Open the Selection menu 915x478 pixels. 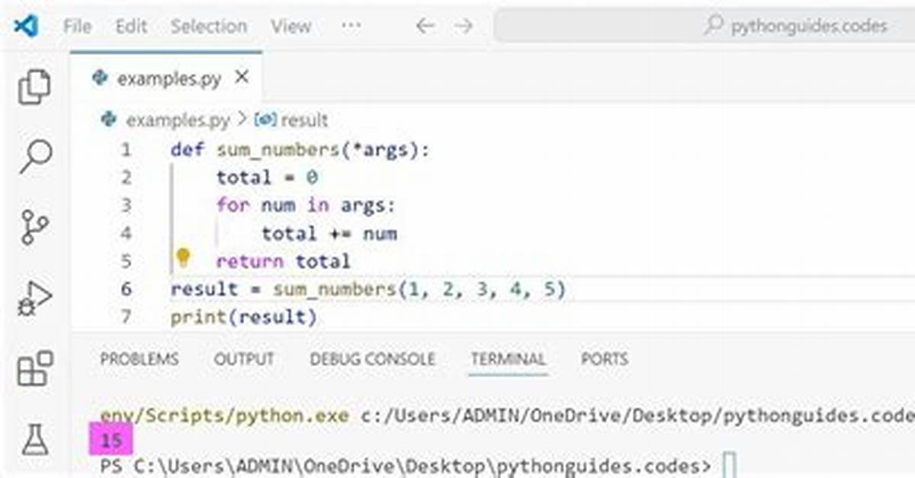coord(209,26)
